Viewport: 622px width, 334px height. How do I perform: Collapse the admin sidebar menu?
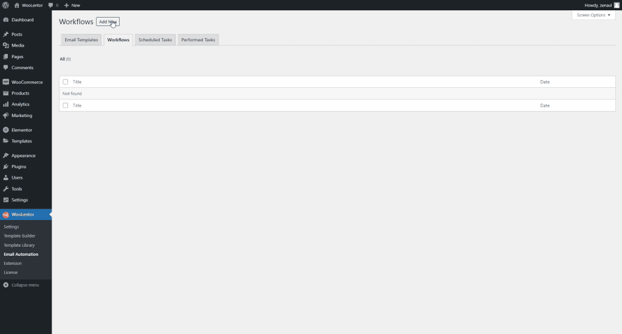pyautogui.click(x=21, y=285)
